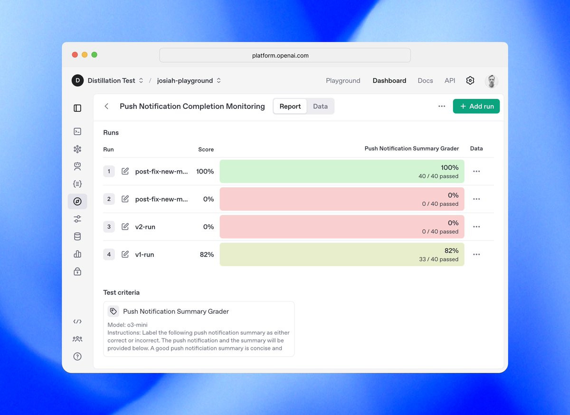Expand the josiah-playground project switcher
Screen dimensions: 570x415
click(x=189, y=80)
